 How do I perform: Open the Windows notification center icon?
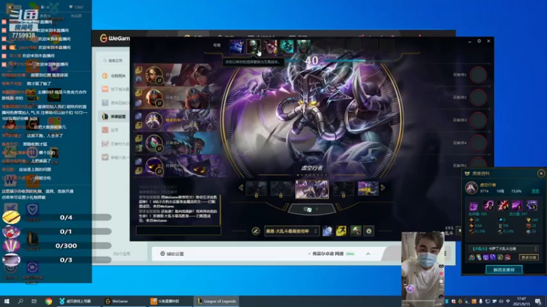coord(538,301)
